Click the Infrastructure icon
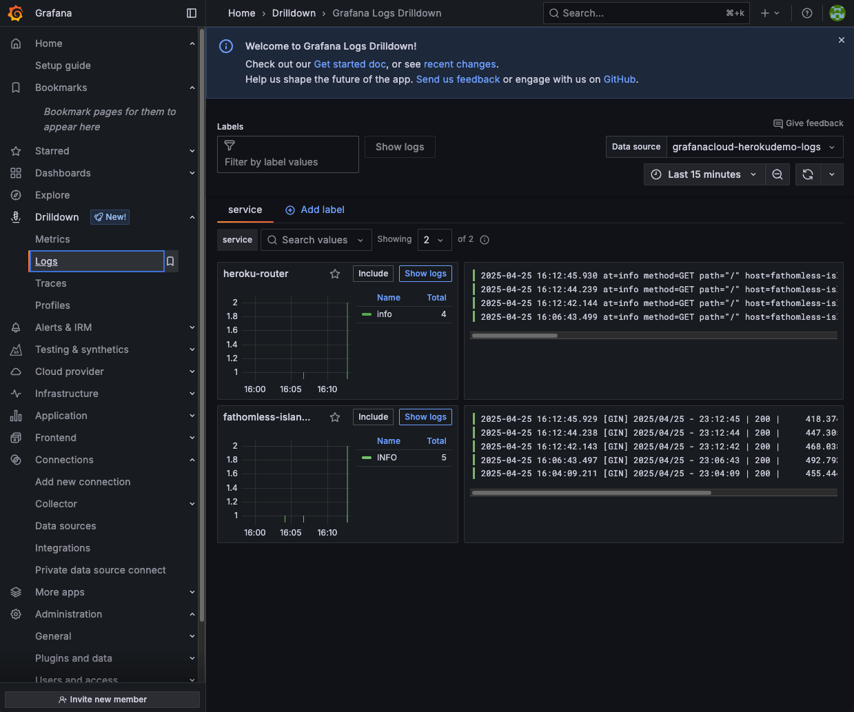This screenshot has width=854, height=712. 16,394
